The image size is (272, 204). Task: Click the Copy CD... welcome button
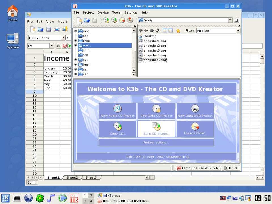(x=118, y=129)
